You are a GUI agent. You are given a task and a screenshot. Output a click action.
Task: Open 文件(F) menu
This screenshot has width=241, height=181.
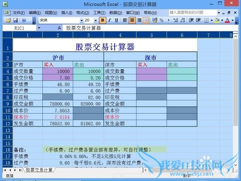(19, 13)
